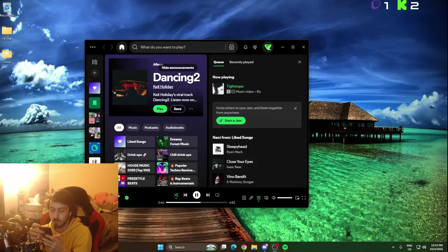Switch to the Recently played tab
Image resolution: width=448 pixels, height=252 pixels.
pyautogui.click(x=241, y=62)
